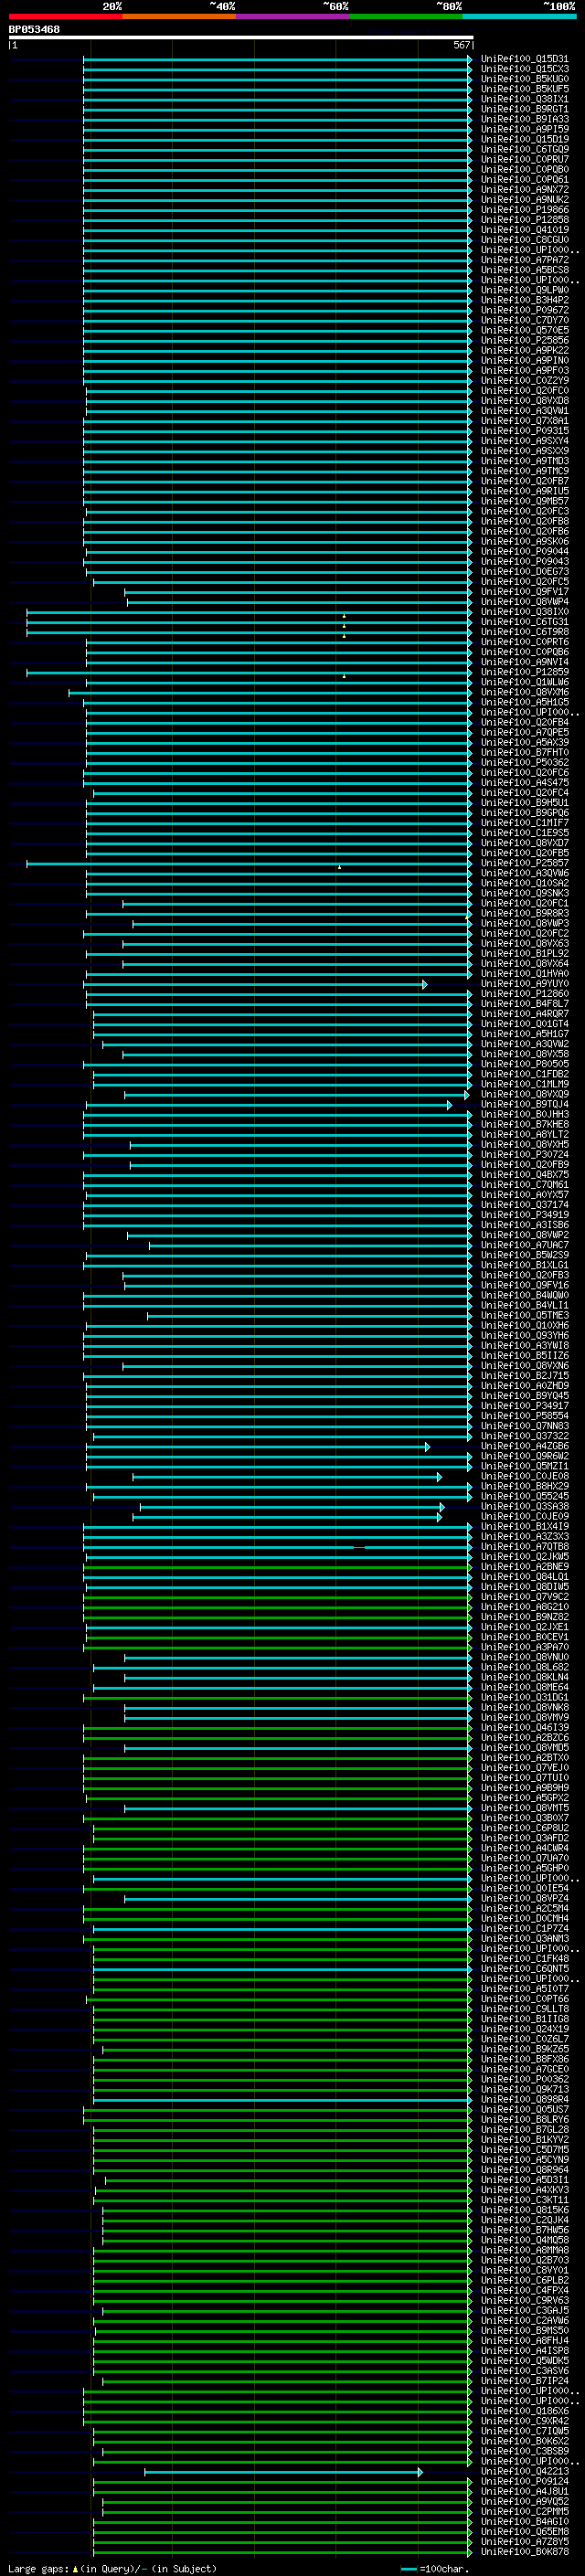Click hit name UniRef100_P58554
This screenshot has width=585, height=2576.
pos(524,1416)
